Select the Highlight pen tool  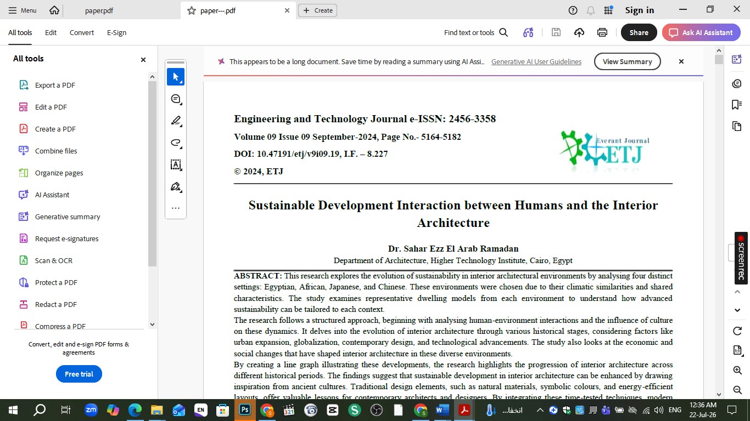pos(176,121)
